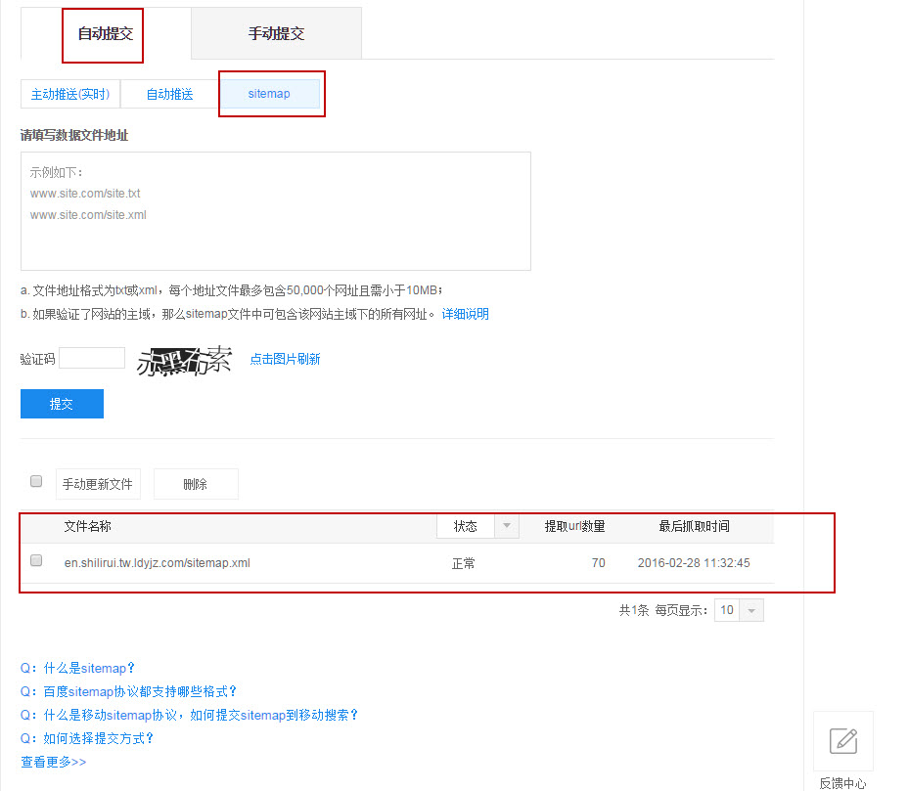Select the 主动推送(实时) option
Image resolution: width=908 pixels, height=791 pixels.
[x=69, y=94]
